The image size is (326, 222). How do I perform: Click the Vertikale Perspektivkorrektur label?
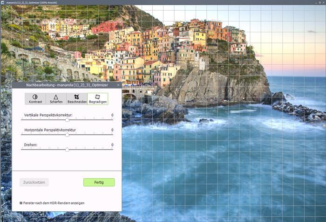[x=48, y=115]
